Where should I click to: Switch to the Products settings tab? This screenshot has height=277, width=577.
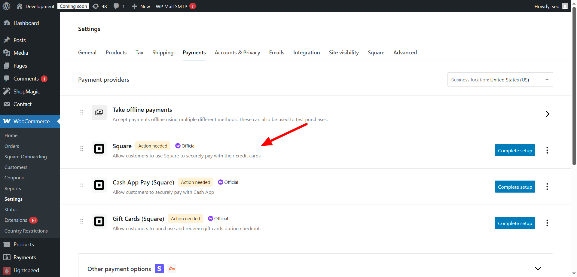[116, 53]
